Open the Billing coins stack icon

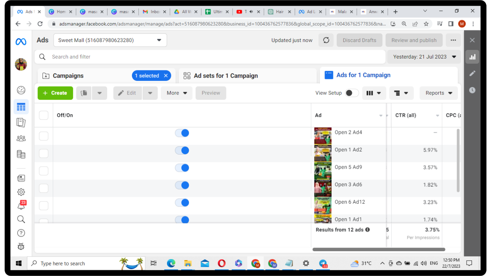click(21, 155)
